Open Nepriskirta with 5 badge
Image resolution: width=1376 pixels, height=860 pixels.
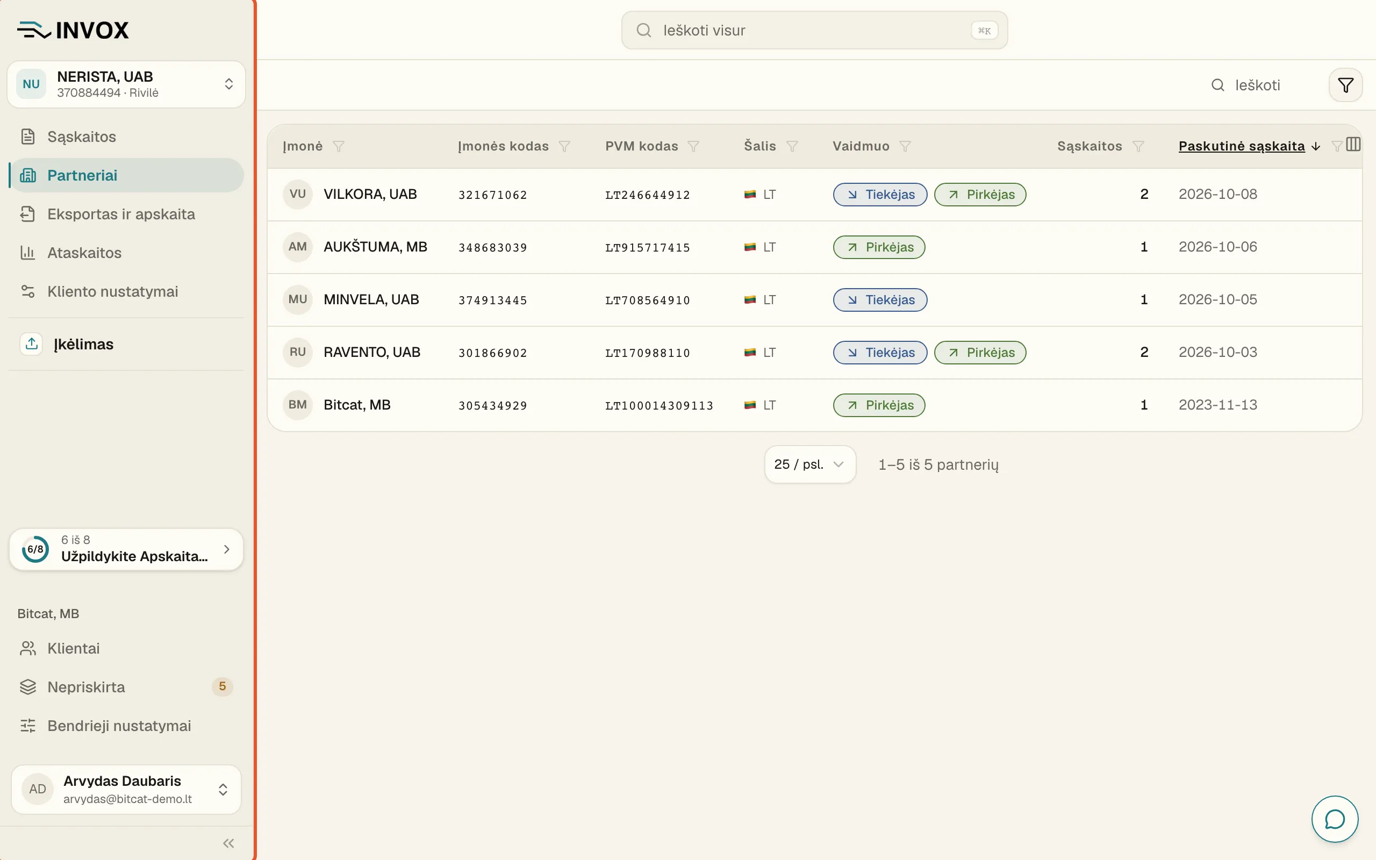click(x=126, y=687)
